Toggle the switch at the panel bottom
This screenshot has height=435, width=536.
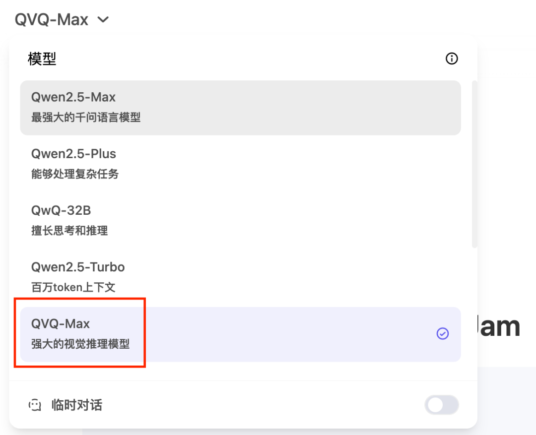point(441,405)
